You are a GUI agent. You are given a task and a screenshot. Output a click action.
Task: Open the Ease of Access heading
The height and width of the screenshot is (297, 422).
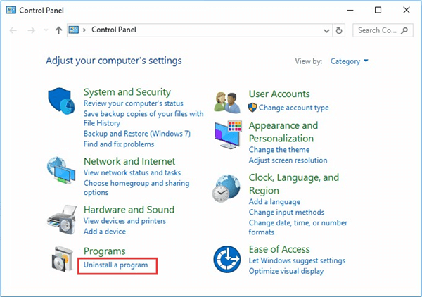coord(279,249)
